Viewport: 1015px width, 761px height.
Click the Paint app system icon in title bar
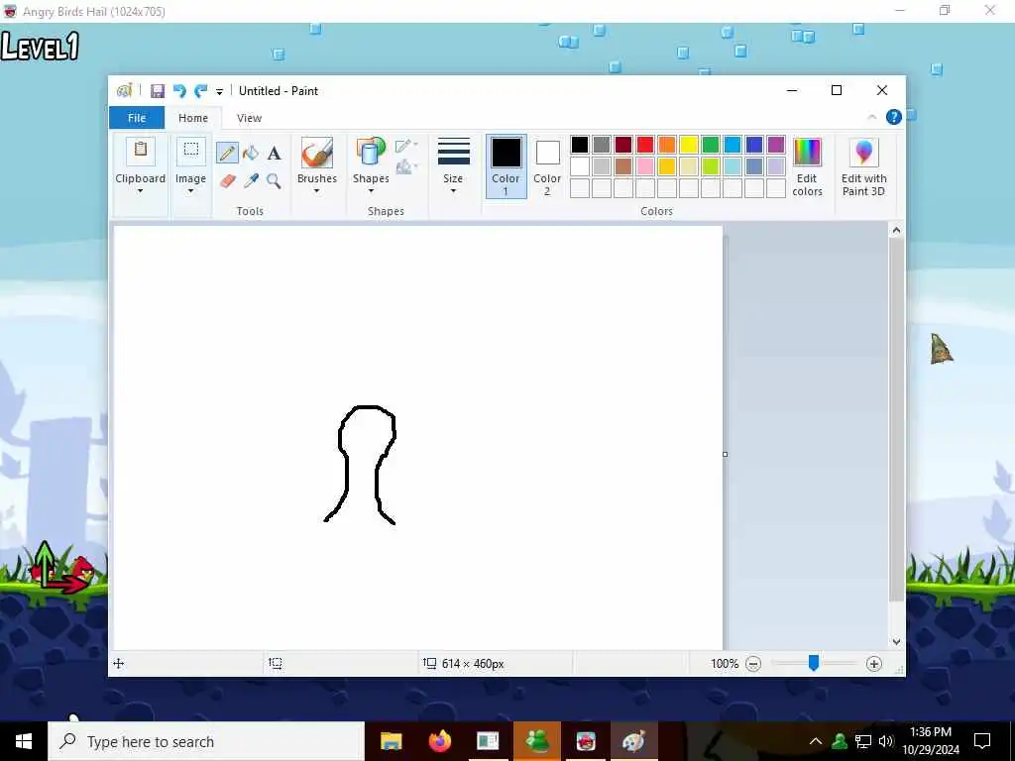tap(124, 91)
